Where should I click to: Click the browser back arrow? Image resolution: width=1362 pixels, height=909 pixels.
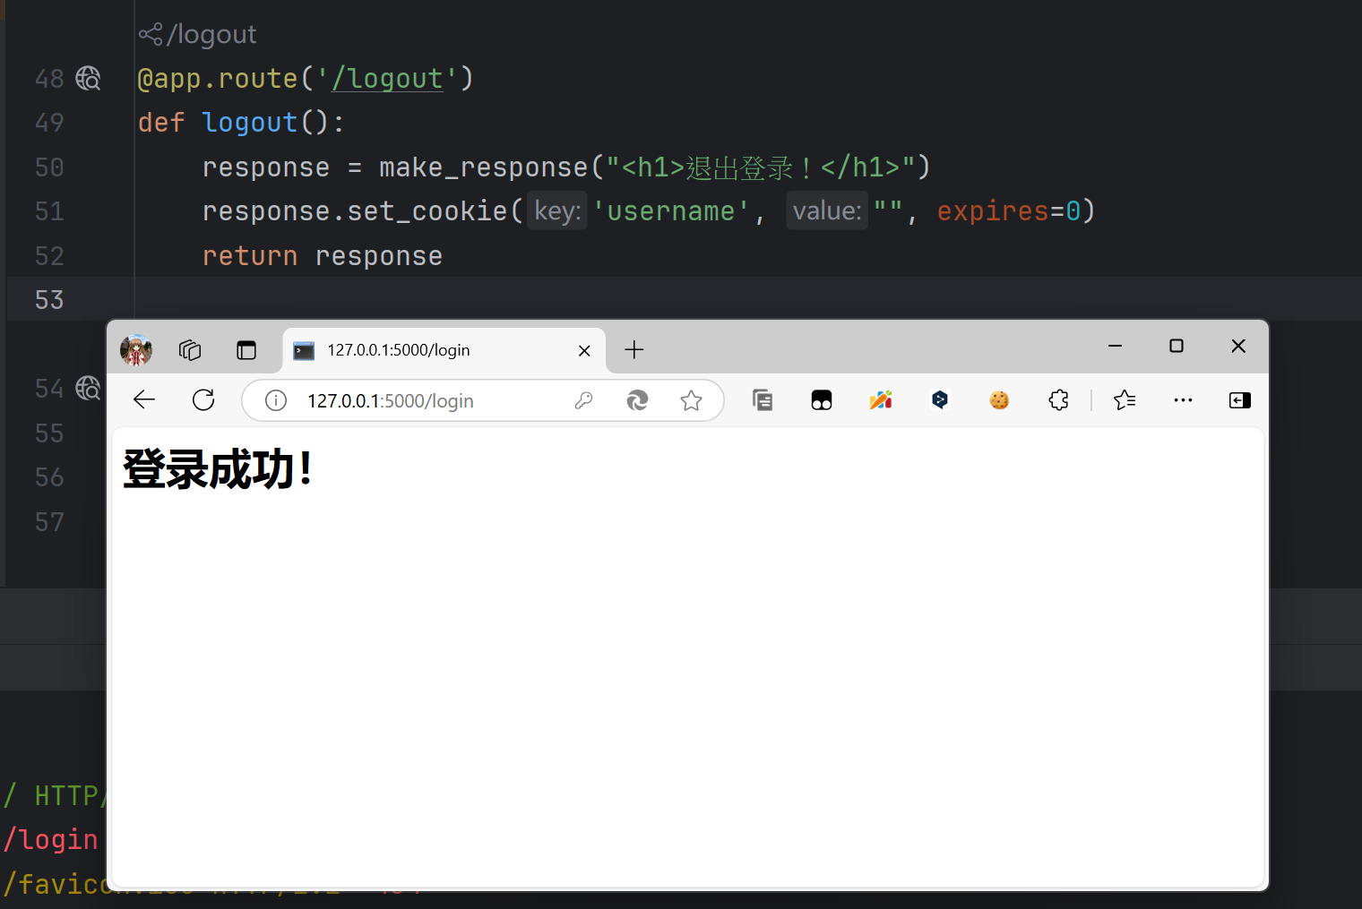coord(144,400)
